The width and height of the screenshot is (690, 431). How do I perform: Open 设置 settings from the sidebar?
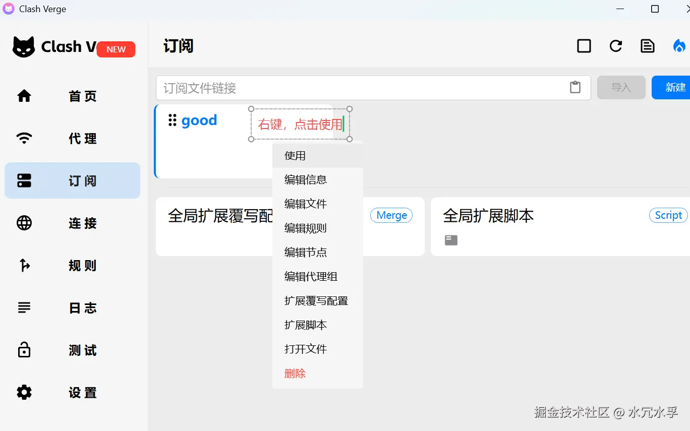(x=72, y=392)
